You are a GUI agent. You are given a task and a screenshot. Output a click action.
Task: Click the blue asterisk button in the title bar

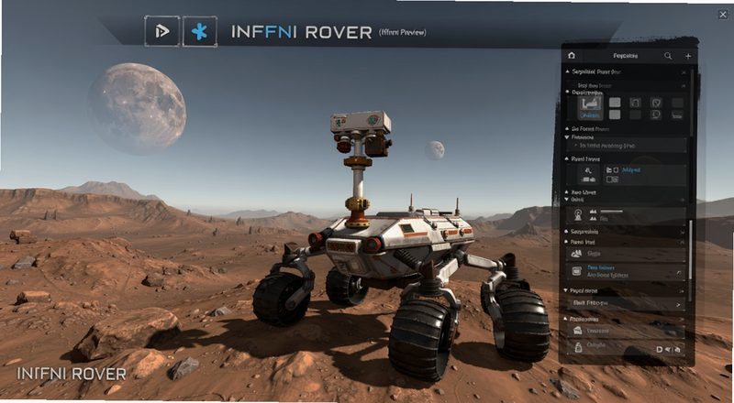click(x=199, y=31)
